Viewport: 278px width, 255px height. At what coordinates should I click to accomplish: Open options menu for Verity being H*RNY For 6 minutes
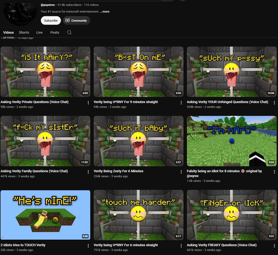click(181, 246)
